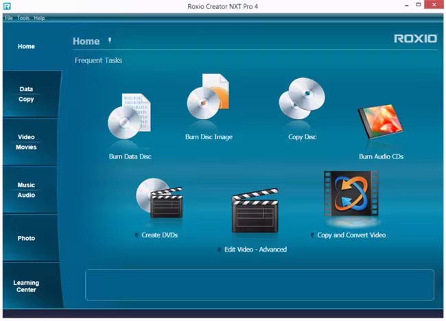Minimize the Roxio Creator window

[407, 5]
